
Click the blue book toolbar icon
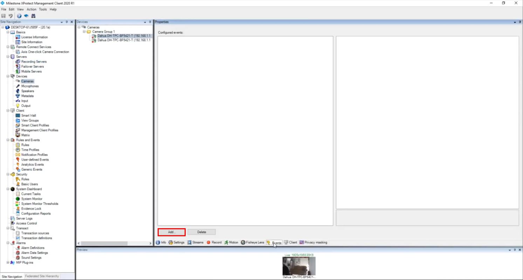(26, 16)
